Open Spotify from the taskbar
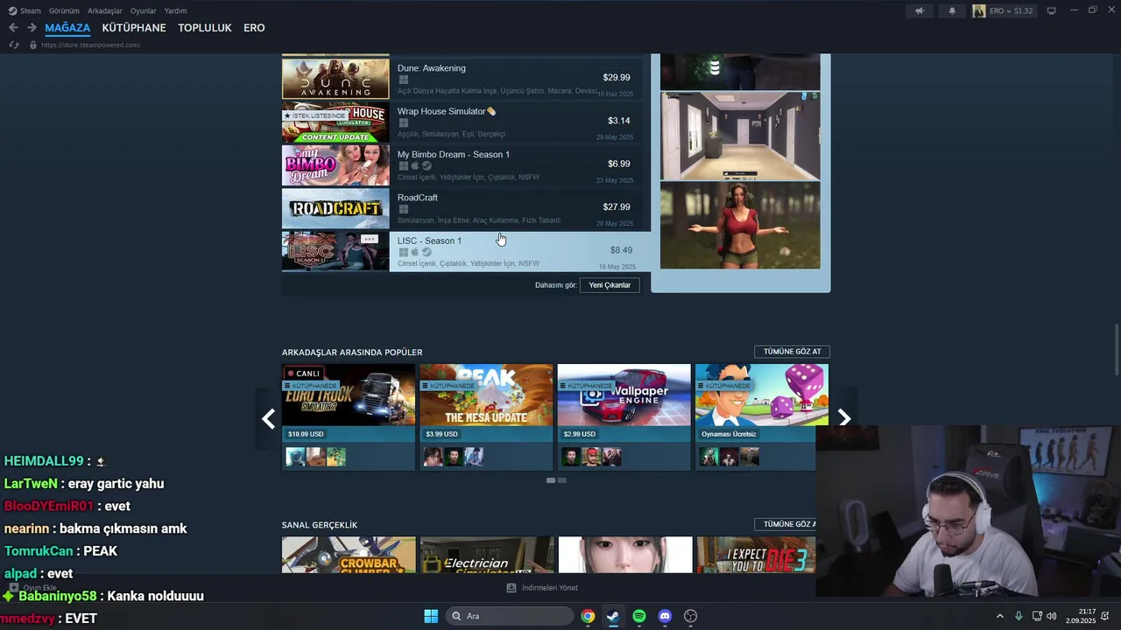1121x630 pixels. tap(639, 616)
